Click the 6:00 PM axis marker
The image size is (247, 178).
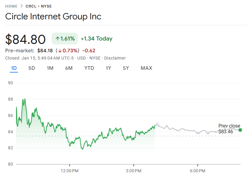tap(198, 171)
